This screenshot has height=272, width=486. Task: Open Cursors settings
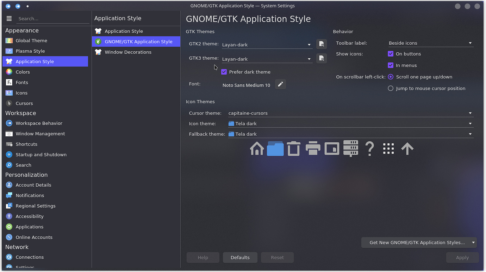45,103
